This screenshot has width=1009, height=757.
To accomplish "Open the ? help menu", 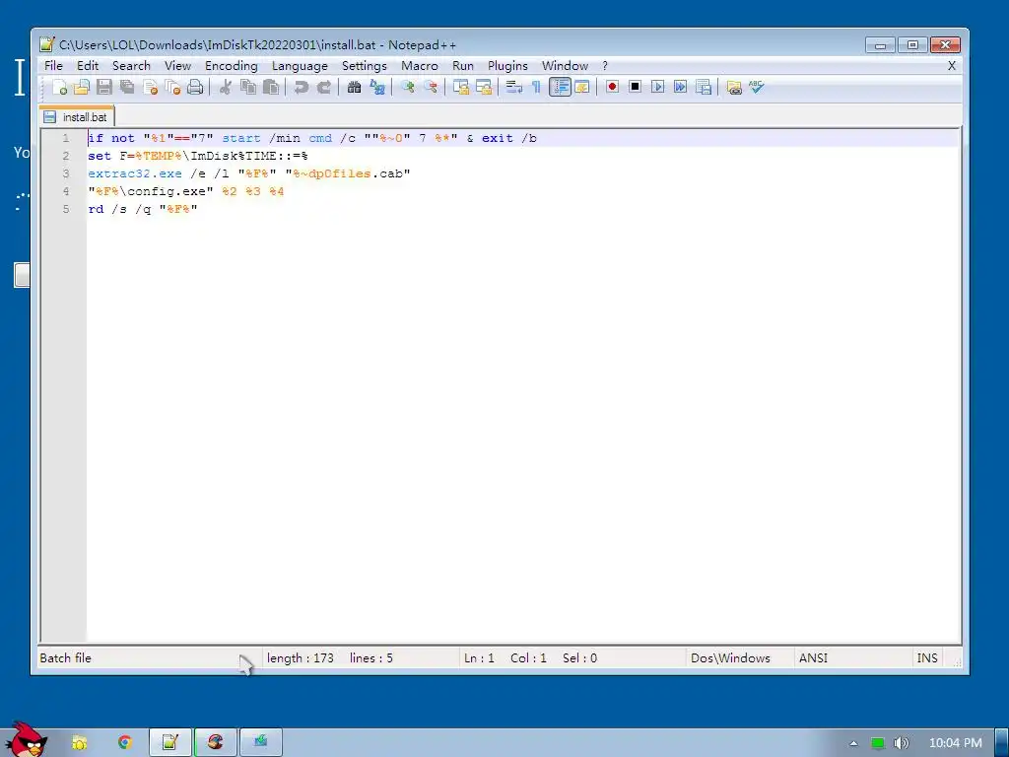I will tap(605, 66).
